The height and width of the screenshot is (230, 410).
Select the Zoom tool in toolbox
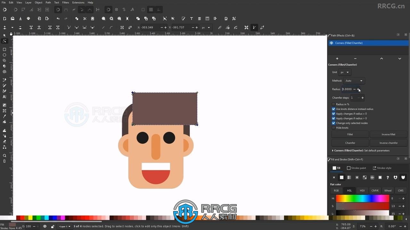[x=4, y=156]
